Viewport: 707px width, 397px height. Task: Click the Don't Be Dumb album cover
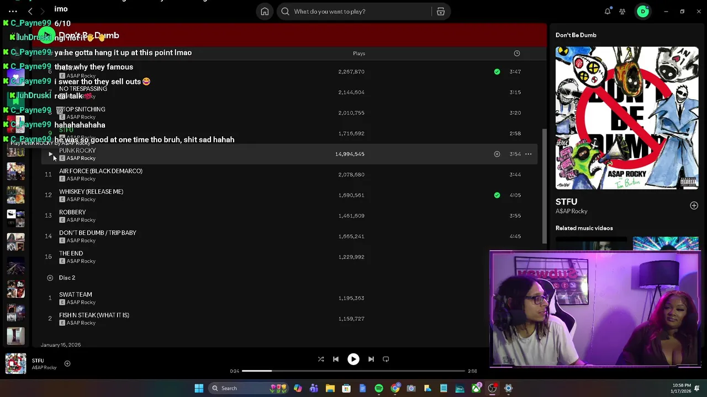(627, 118)
